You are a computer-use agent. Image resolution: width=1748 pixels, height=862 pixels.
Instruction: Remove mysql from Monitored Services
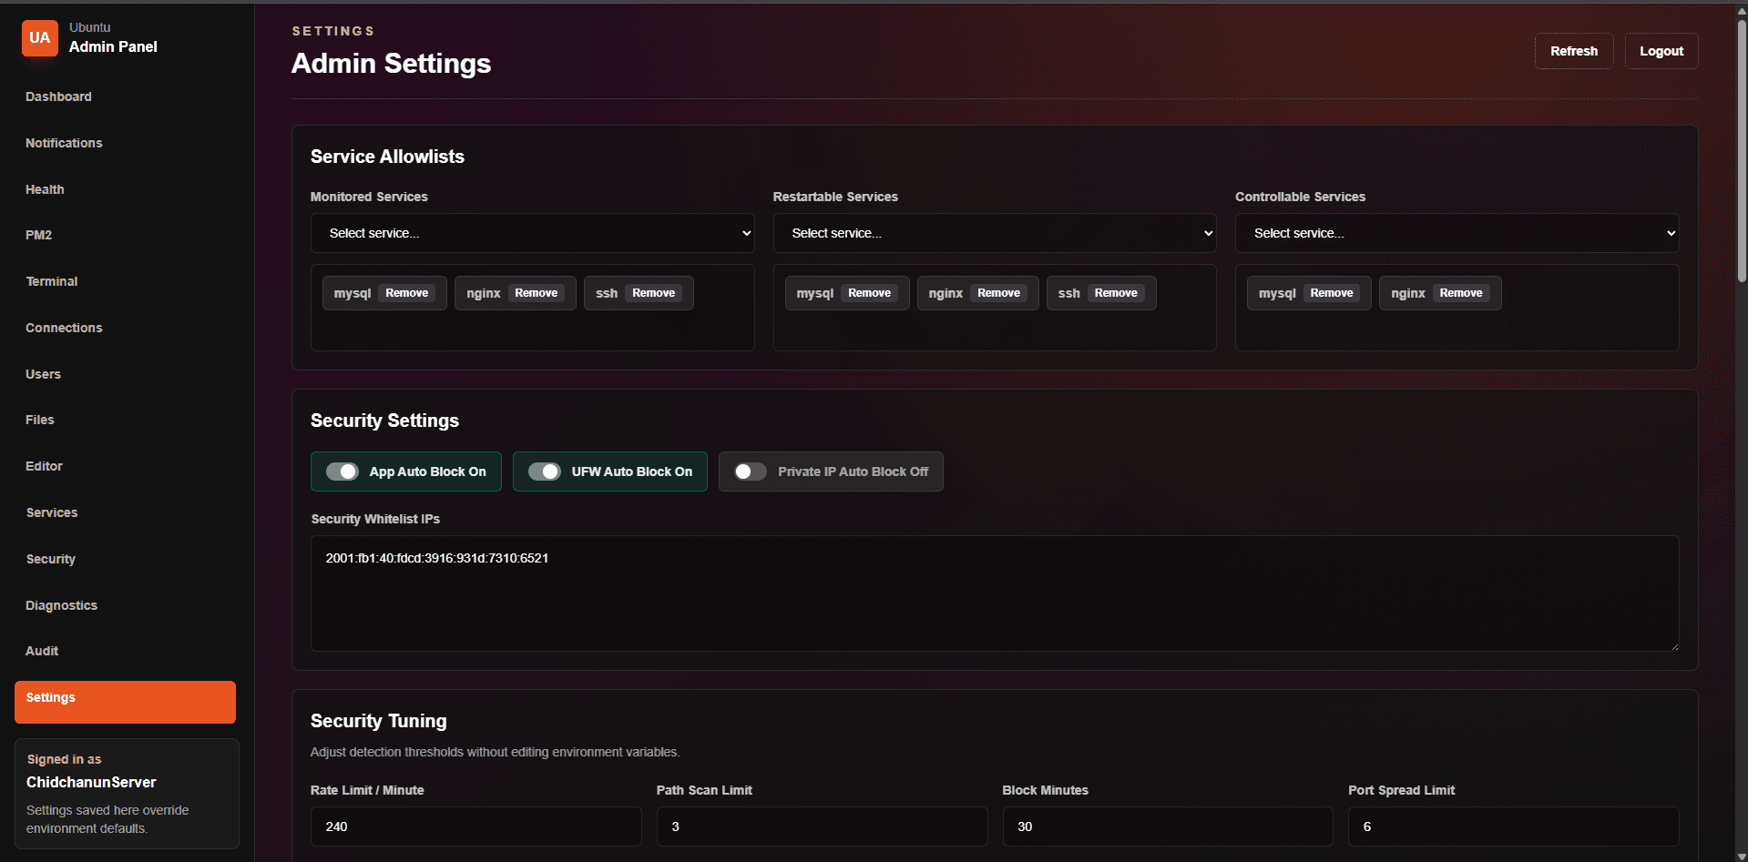(406, 293)
